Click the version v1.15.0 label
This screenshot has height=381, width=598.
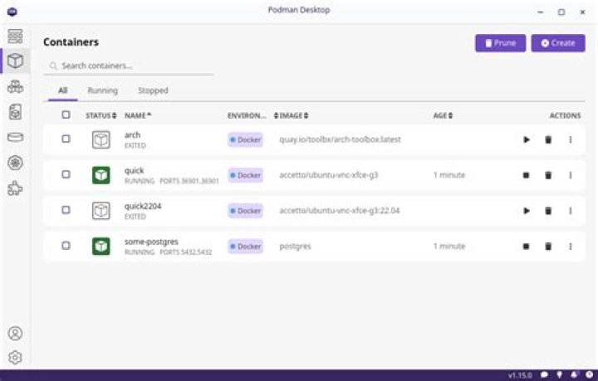pos(520,375)
